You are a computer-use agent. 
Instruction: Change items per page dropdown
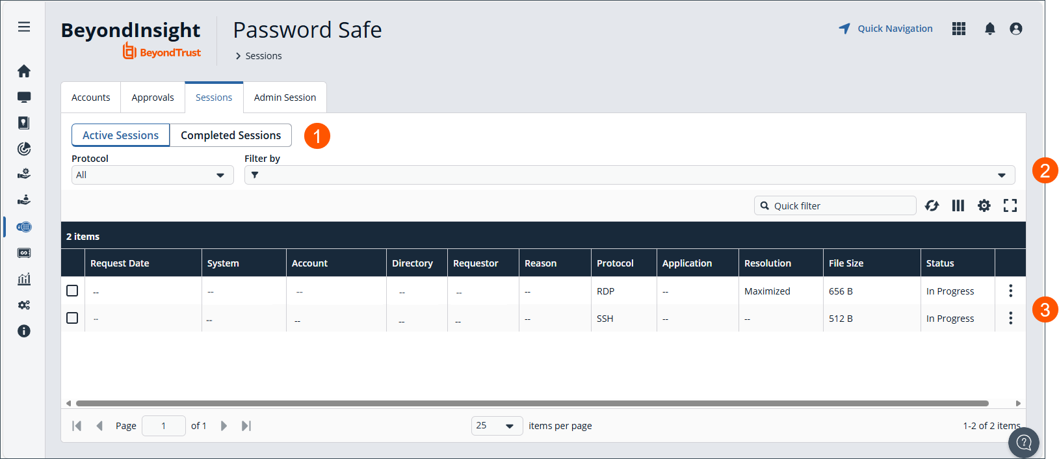point(497,426)
